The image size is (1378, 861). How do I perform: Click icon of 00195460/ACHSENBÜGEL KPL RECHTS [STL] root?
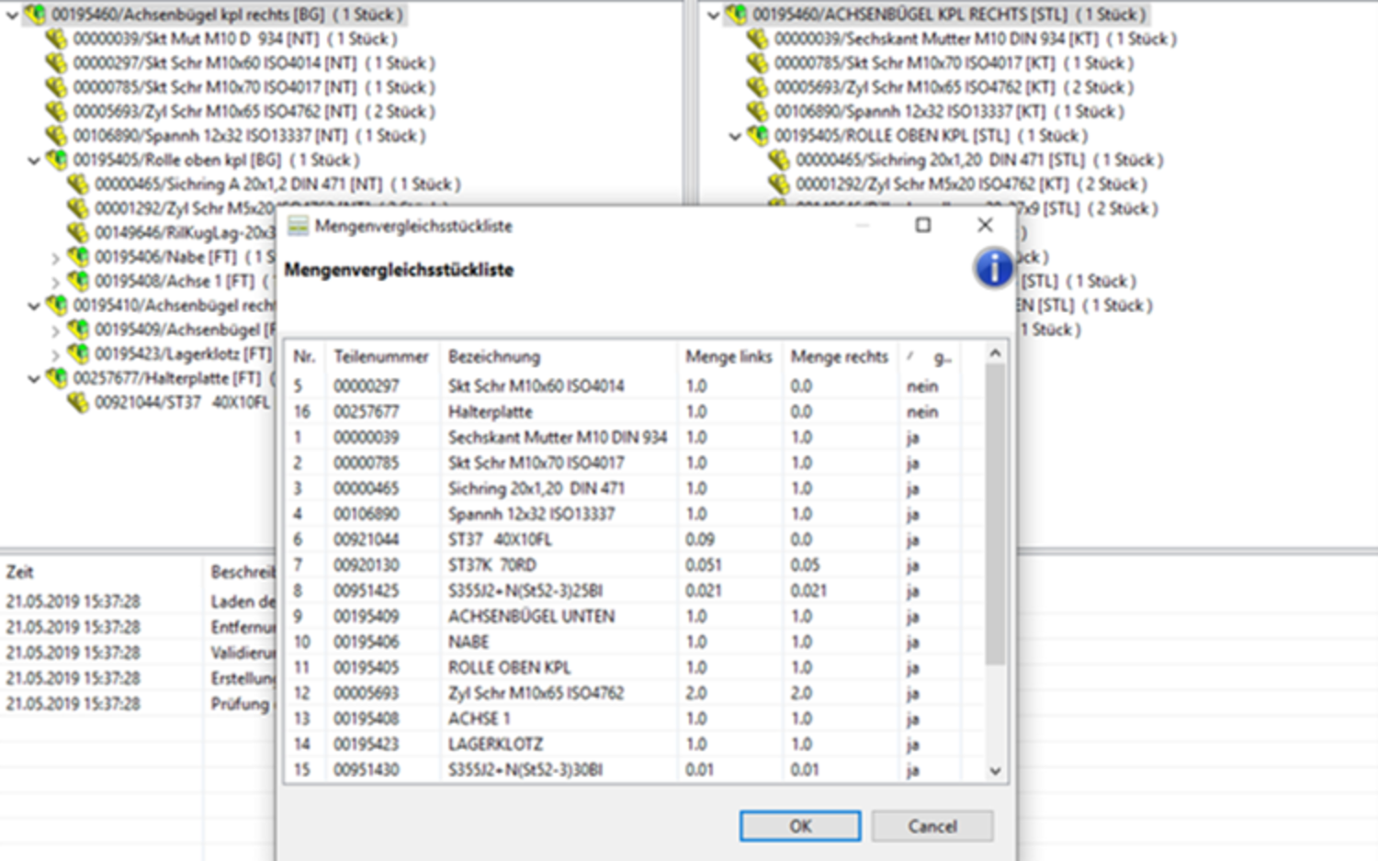click(736, 15)
